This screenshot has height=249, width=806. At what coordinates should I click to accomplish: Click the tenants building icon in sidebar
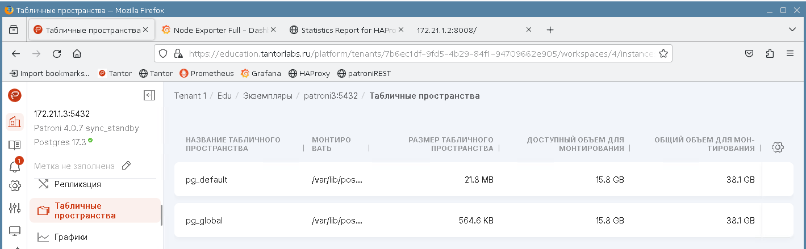(x=15, y=121)
